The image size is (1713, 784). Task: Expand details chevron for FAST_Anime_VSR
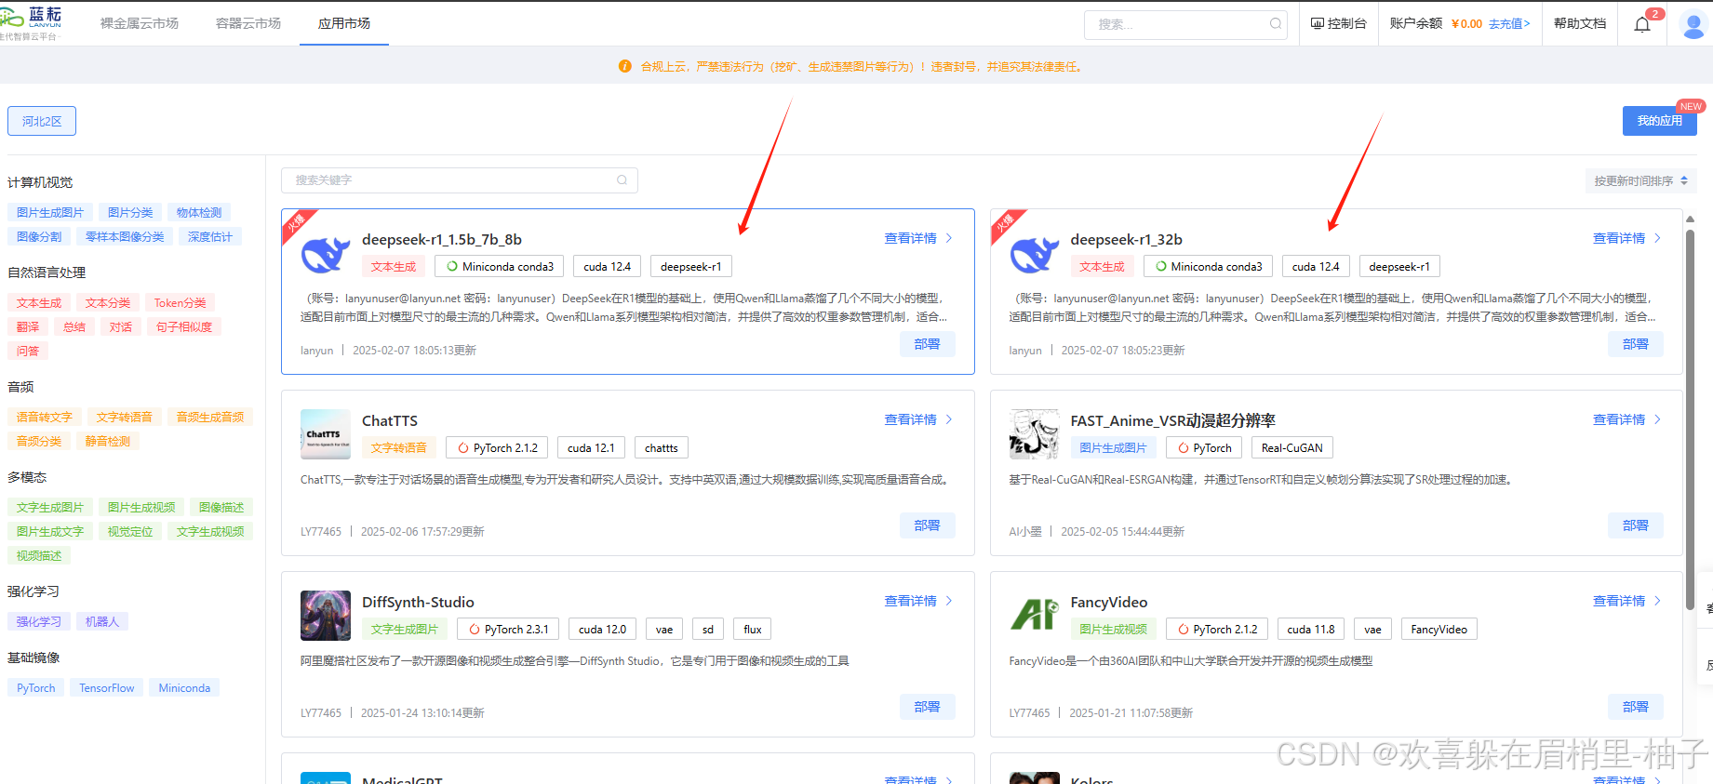[1658, 419]
